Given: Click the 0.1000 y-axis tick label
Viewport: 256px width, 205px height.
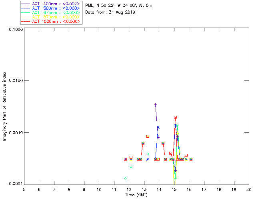Looking at the screenshot, I should [x=16, y=29].
